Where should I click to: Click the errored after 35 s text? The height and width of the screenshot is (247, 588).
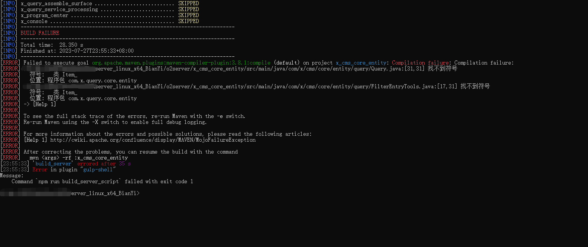click(104, 164)
